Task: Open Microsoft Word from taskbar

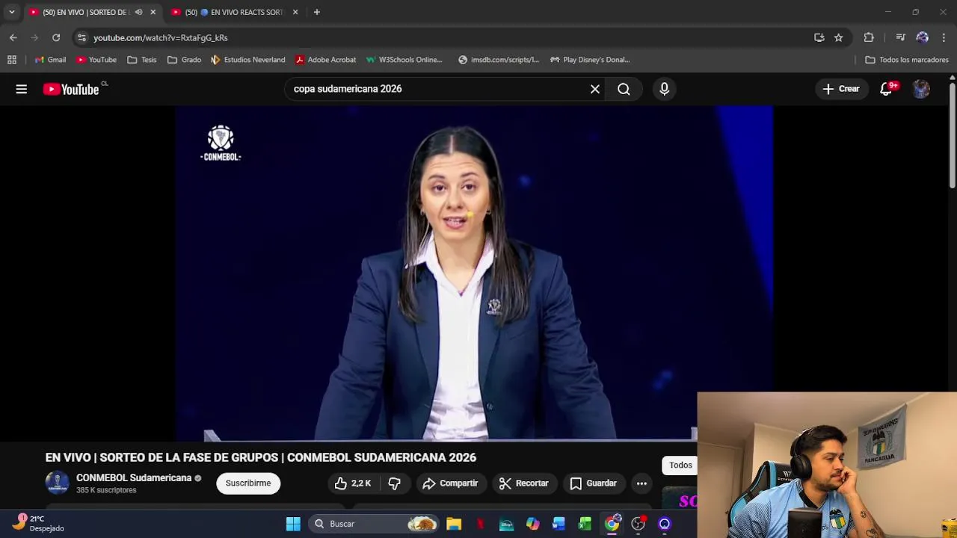Action: pos(558,524)
